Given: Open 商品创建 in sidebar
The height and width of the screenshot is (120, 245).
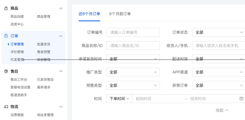Looking at the screenshot, I should (x=17, y=17).
